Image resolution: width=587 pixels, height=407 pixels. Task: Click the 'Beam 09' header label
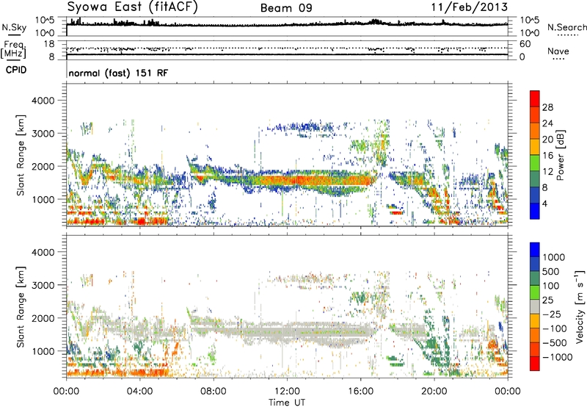pyautogui.click(x=286, y=8)
